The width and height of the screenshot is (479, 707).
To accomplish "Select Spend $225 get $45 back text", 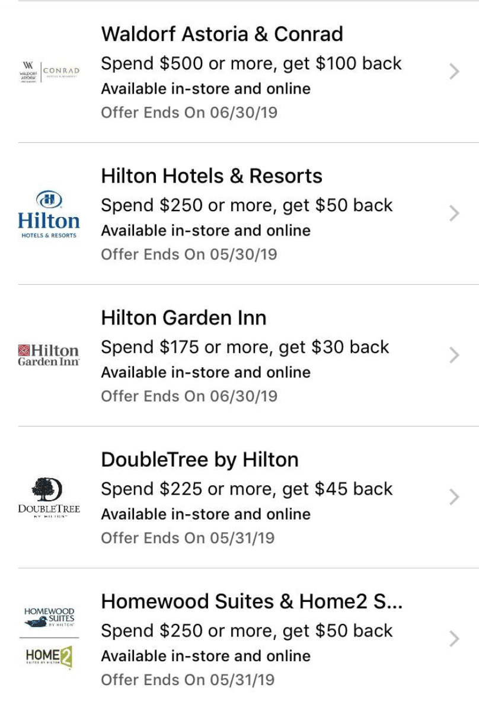I will coord(247,489).
